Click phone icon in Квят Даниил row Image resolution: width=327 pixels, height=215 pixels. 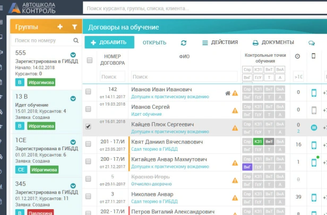point(313,145)
